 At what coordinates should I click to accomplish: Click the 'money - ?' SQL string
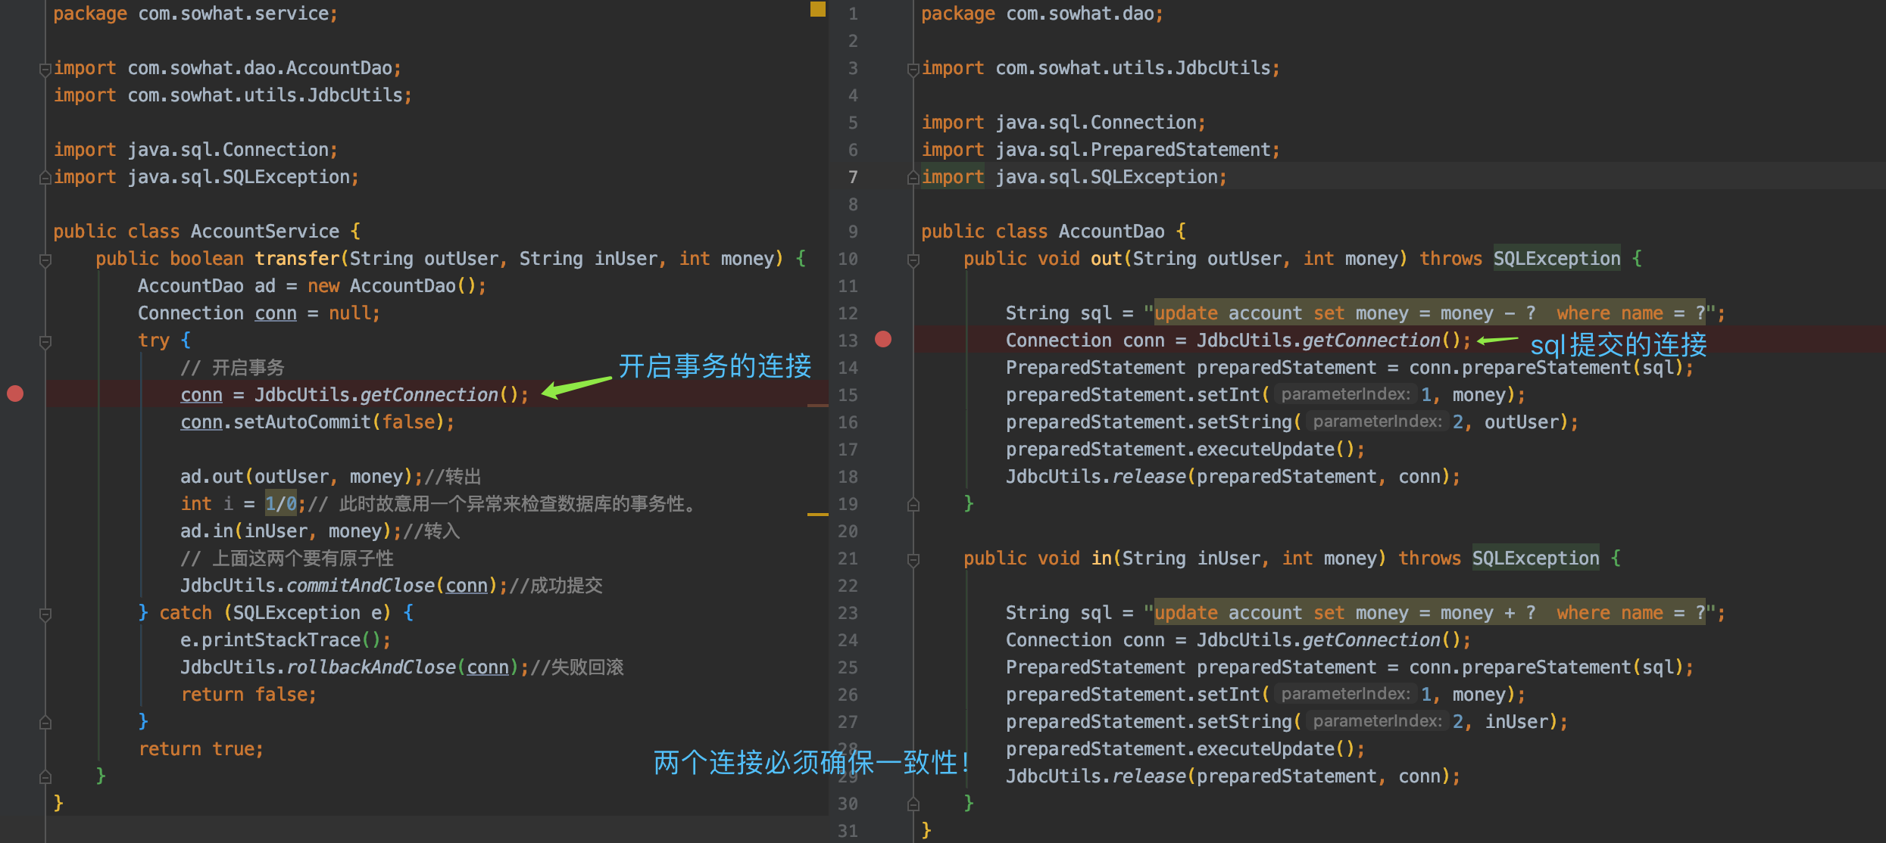(x=1429, y=313)
